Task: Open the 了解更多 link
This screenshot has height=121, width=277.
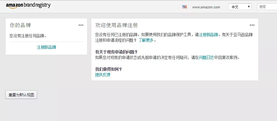Action: pos(146,40)
